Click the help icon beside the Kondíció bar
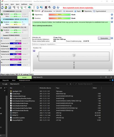This screenshot has width=114, height=137. [x=112, y=18]
